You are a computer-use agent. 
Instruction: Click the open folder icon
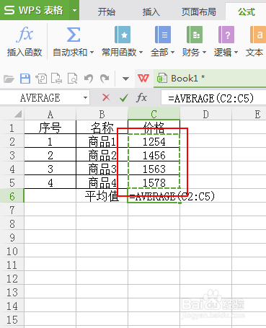click(x=9, y=79)
